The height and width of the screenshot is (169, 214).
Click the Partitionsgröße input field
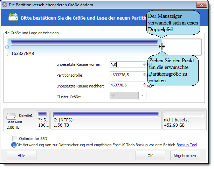point(125,75)
